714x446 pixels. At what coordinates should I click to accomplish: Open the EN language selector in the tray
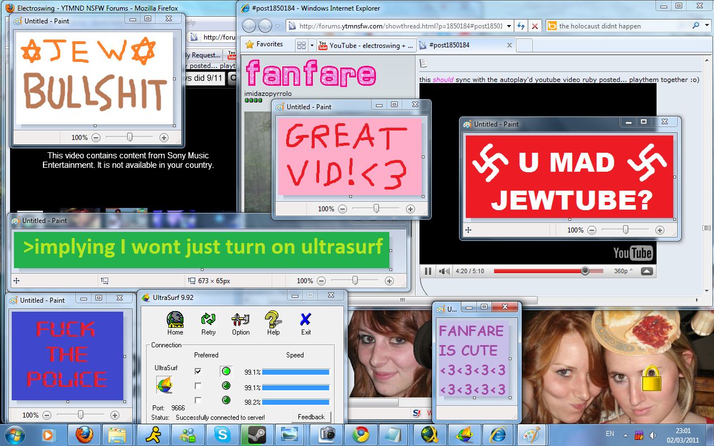coord(610,434)
